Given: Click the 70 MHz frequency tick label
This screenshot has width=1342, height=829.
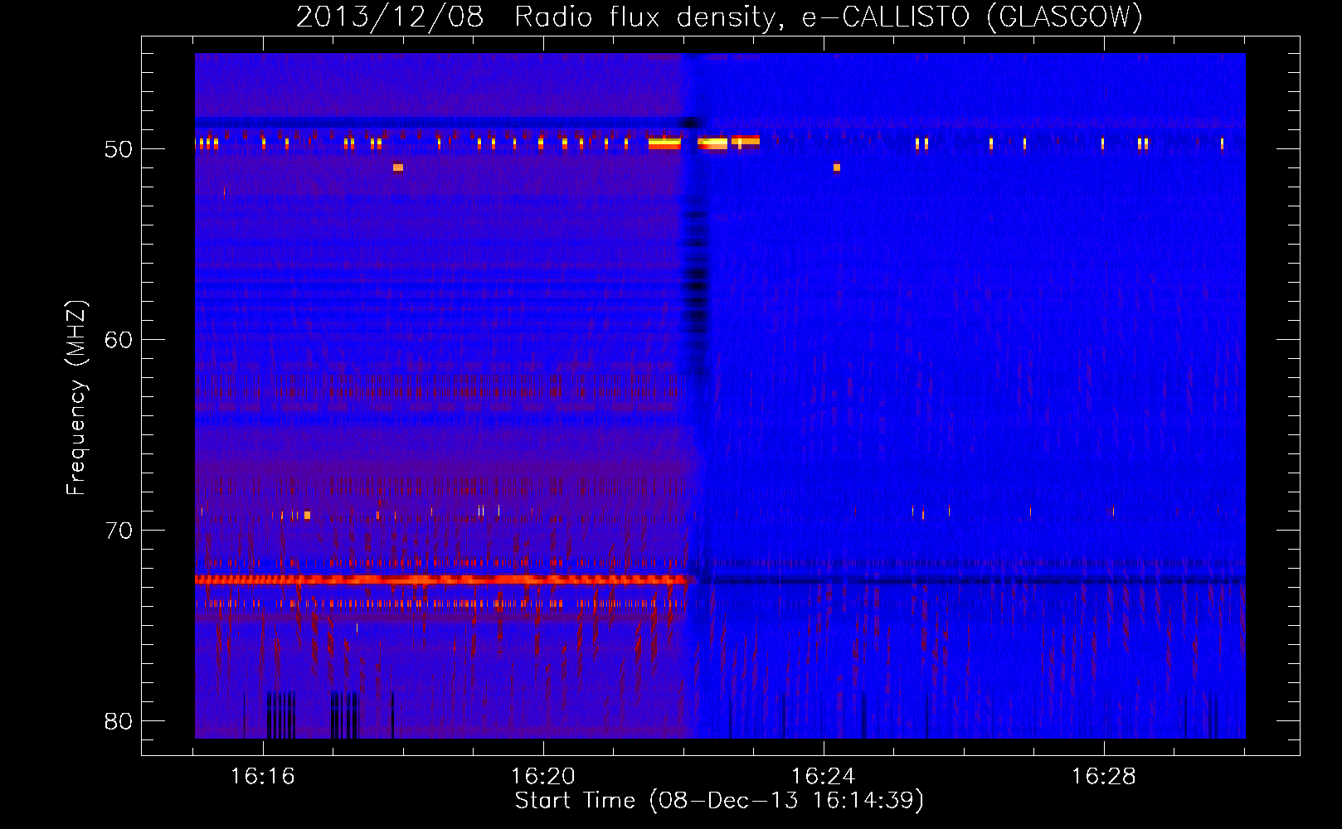Looking at the screenshot, I should (x=119, y=531).
